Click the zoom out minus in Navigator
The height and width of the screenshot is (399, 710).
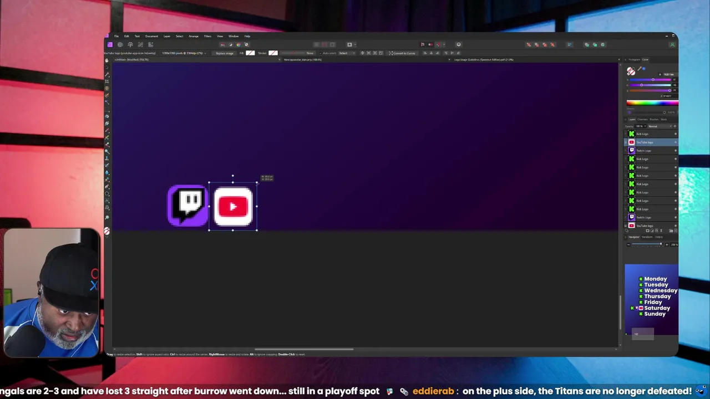point(628,244)
